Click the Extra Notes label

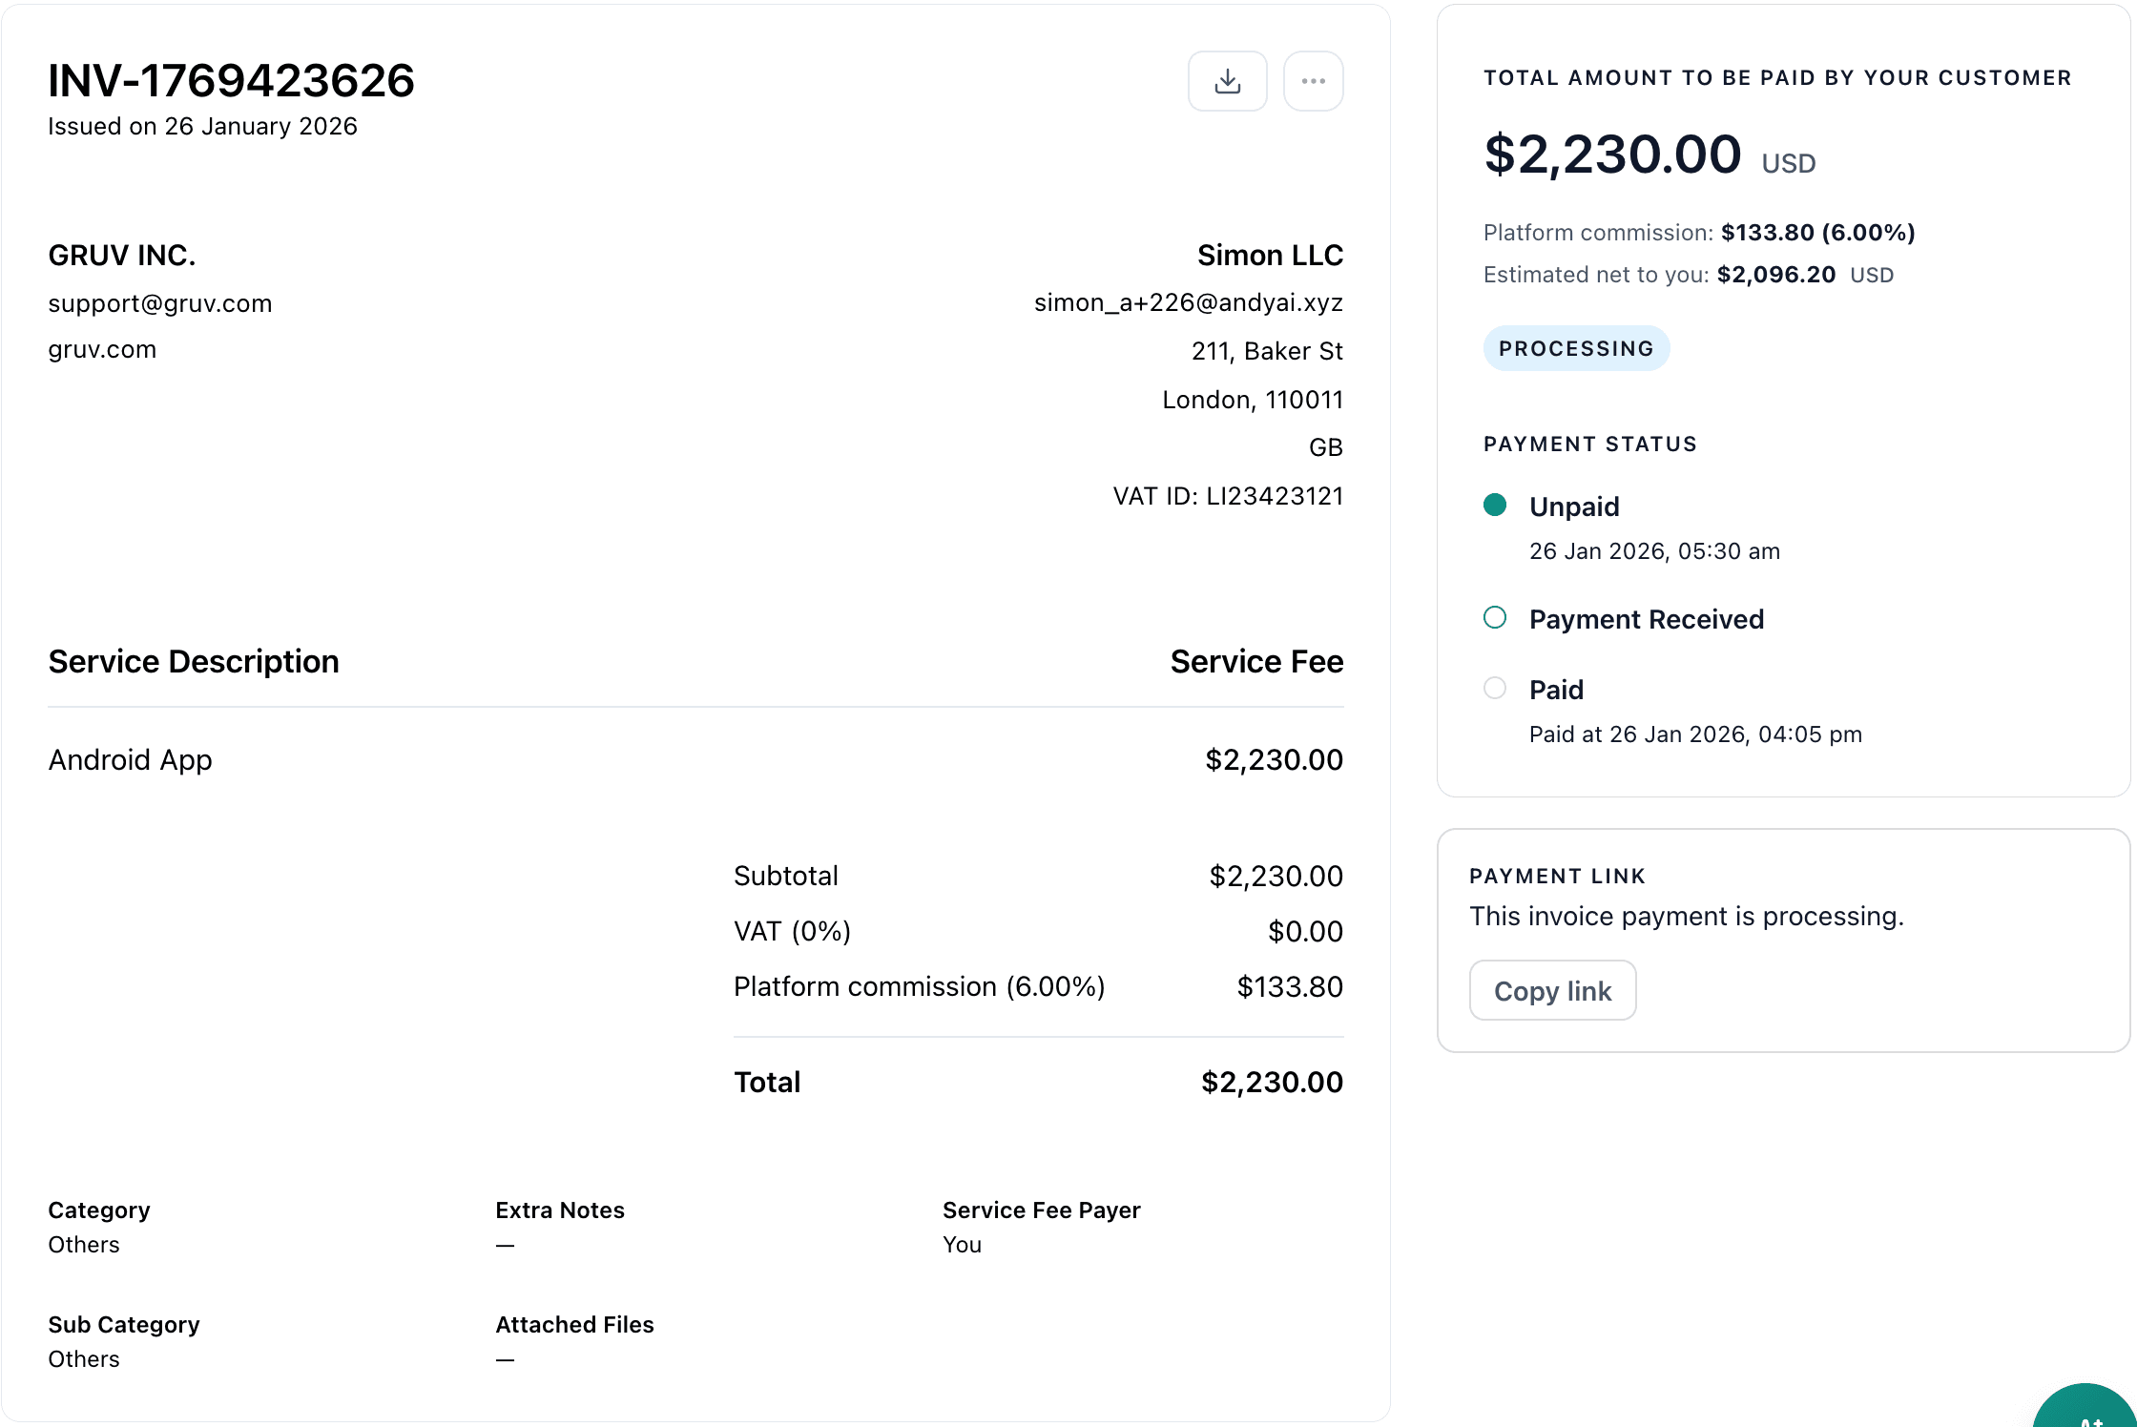point(560,1210)
